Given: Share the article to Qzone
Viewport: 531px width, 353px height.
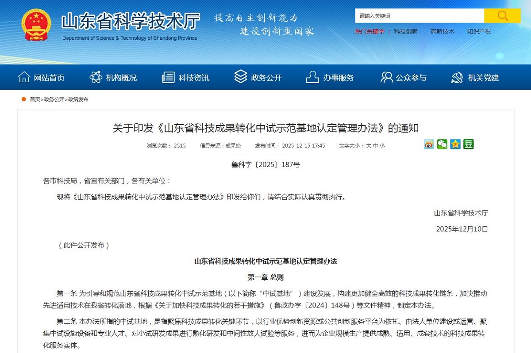Looking at the screenshot, I should 454,144.
